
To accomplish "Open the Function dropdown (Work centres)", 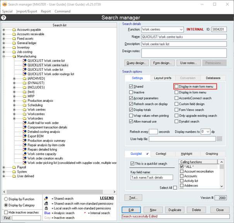I will (181, 29).
